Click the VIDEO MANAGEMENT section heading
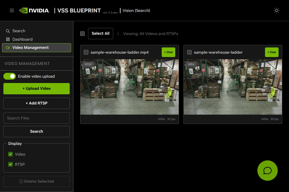The width and height of the screenshot is (289, 192). pos(27,64)
